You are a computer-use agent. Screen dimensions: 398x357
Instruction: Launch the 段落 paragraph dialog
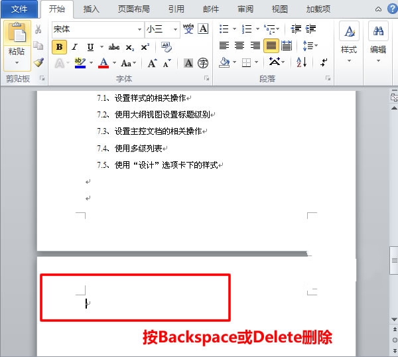[x=328, y=78]
